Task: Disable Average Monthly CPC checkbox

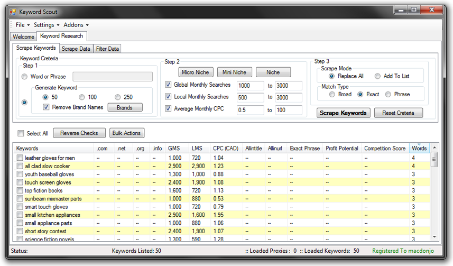Action: tap(168, 109)
